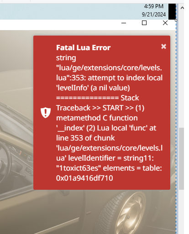Viewport: 189px width, 234px height.
Task: Click the black box beside the clock
Action: (172, 11)
